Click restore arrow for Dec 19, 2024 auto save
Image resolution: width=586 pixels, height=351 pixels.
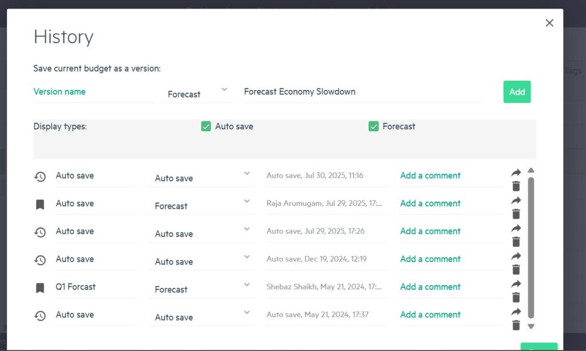(x=516, y=256)
